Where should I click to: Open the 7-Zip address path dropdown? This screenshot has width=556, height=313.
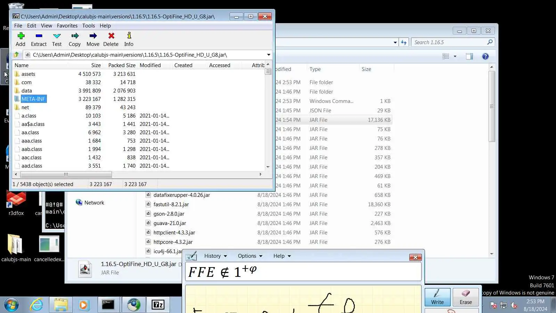269,55
